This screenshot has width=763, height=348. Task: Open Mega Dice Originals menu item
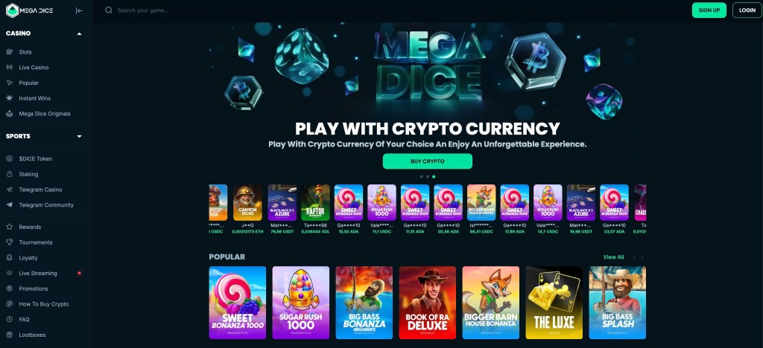point(44,114)
